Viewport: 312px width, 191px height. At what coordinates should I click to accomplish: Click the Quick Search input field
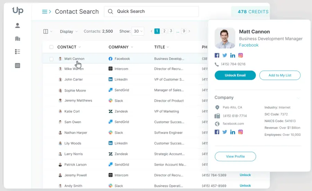click(x=151, y=11)
